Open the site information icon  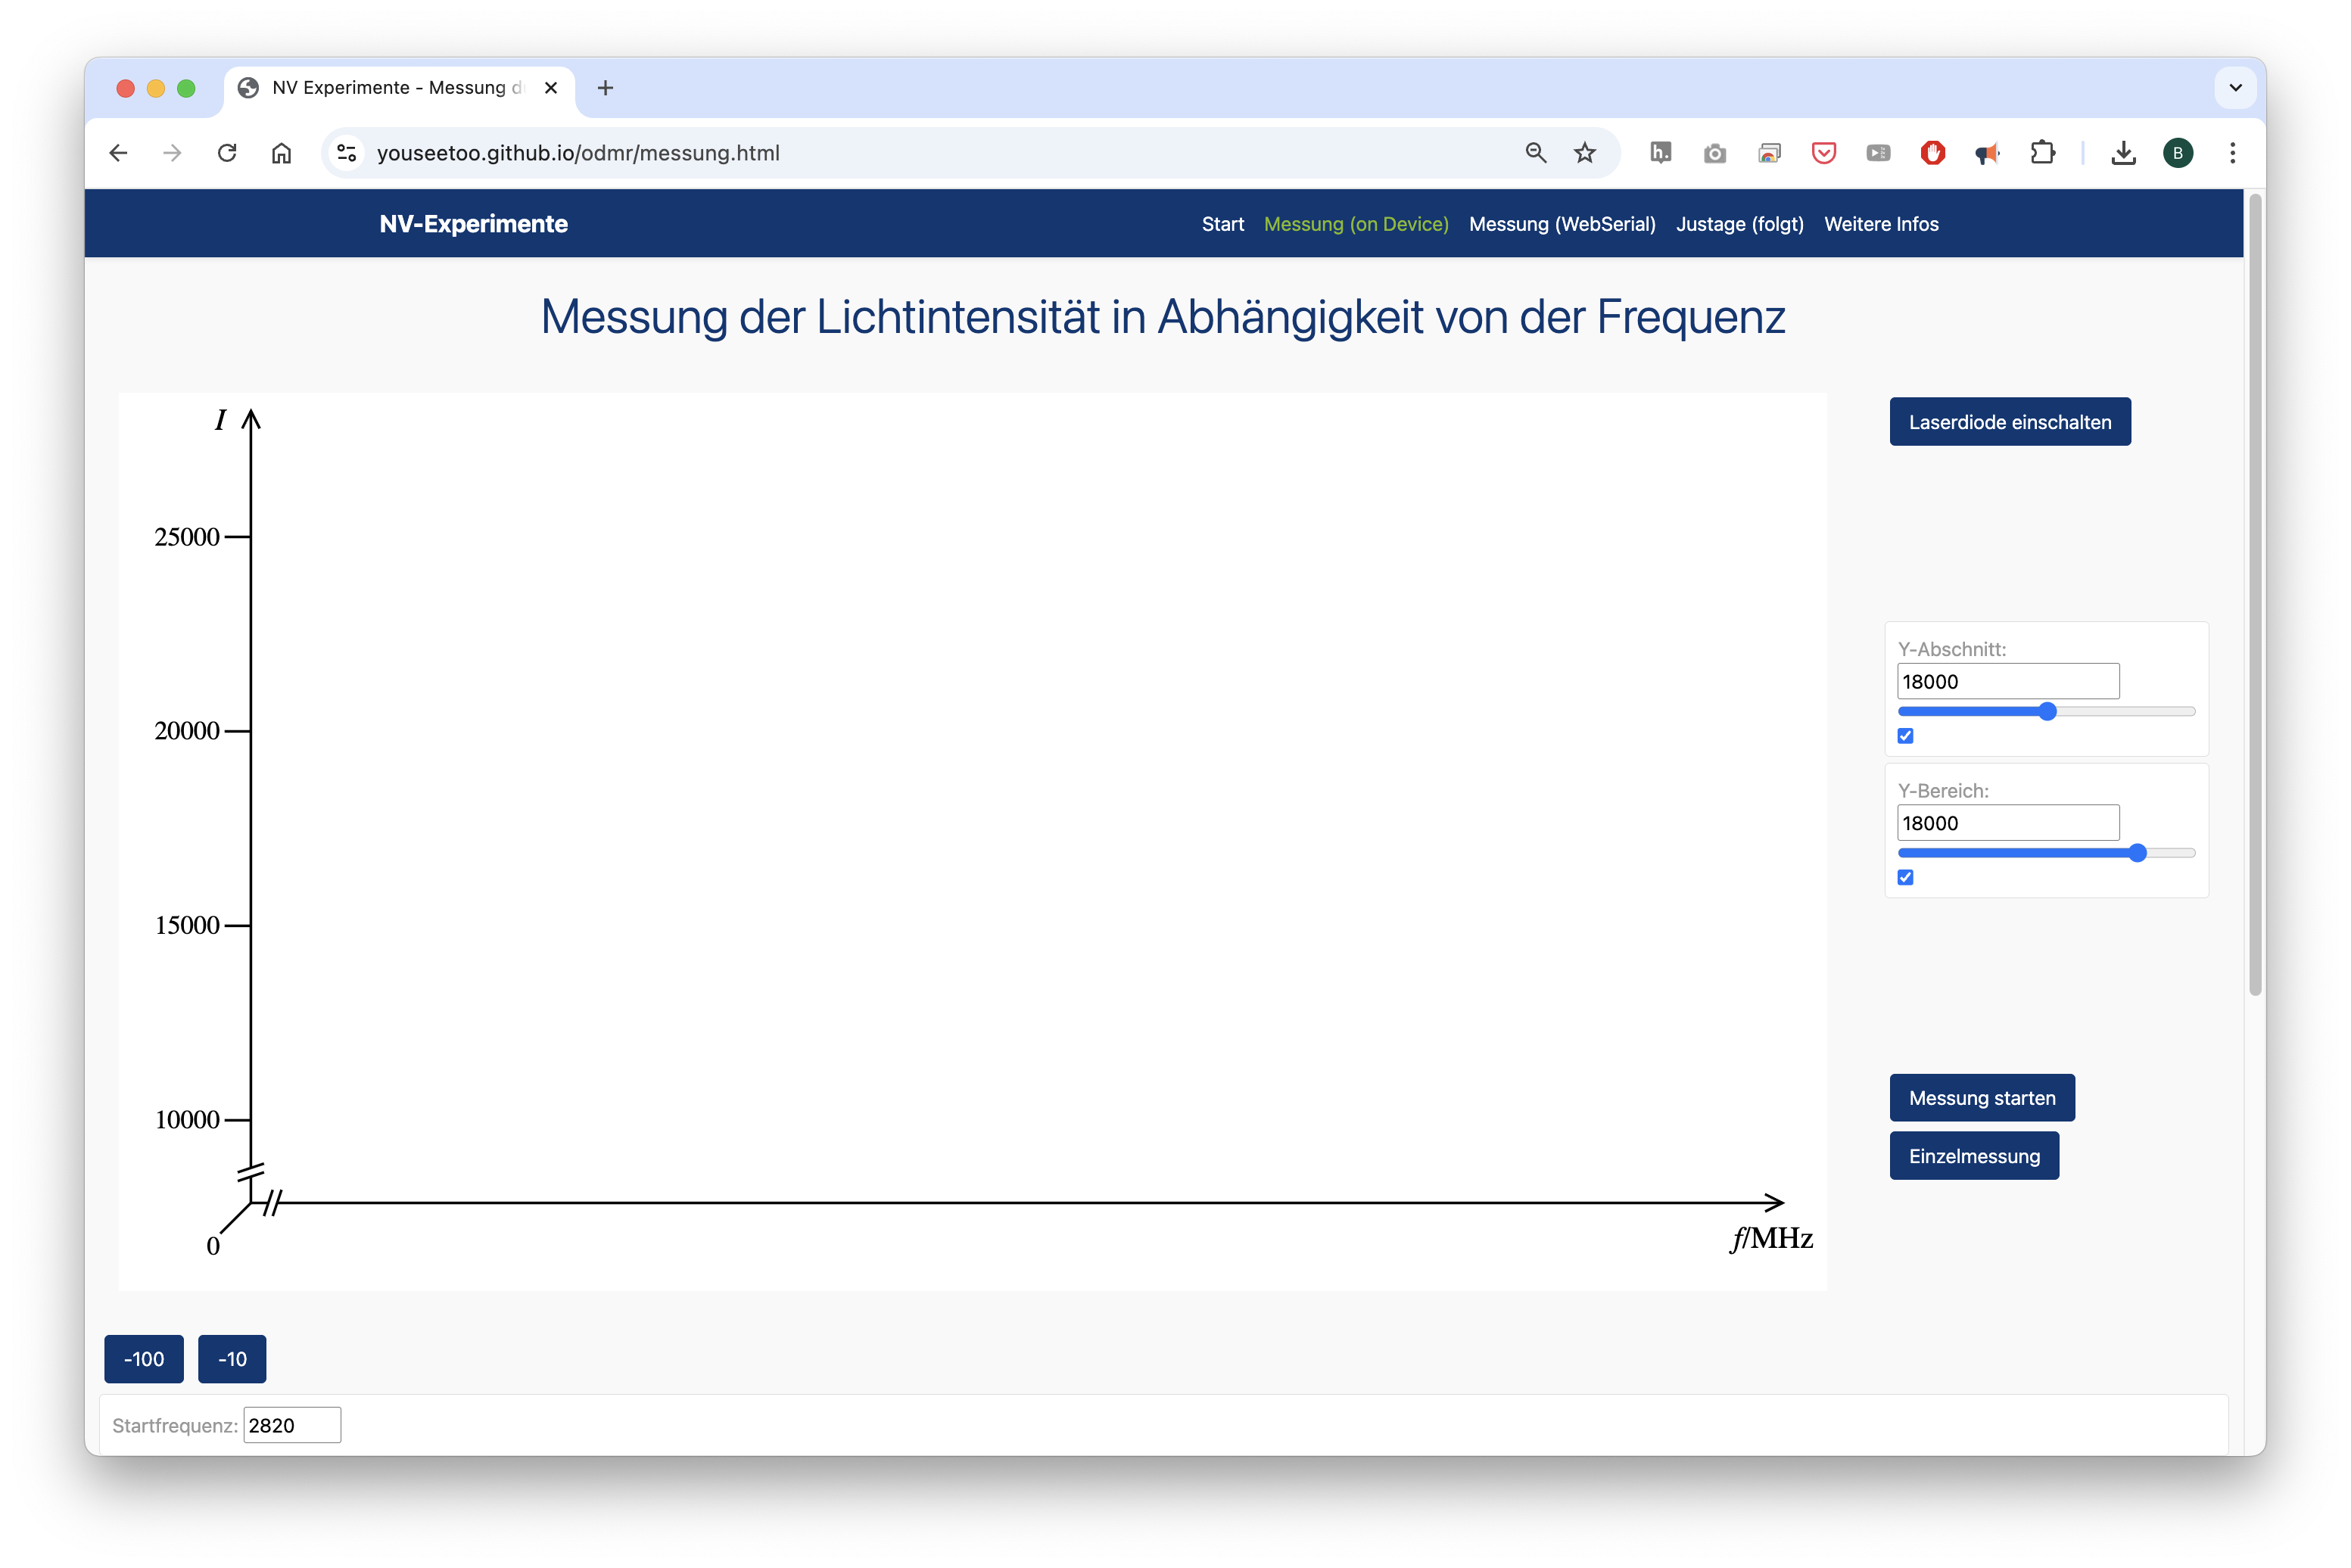[346, 153]
